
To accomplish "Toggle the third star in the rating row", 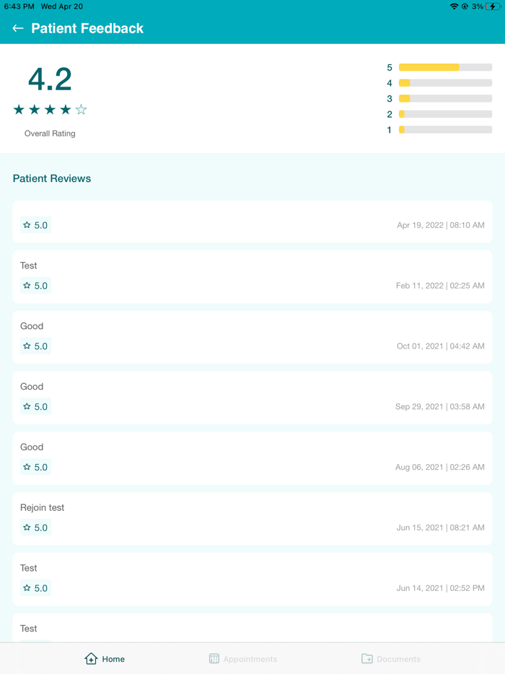I will 49,110.
